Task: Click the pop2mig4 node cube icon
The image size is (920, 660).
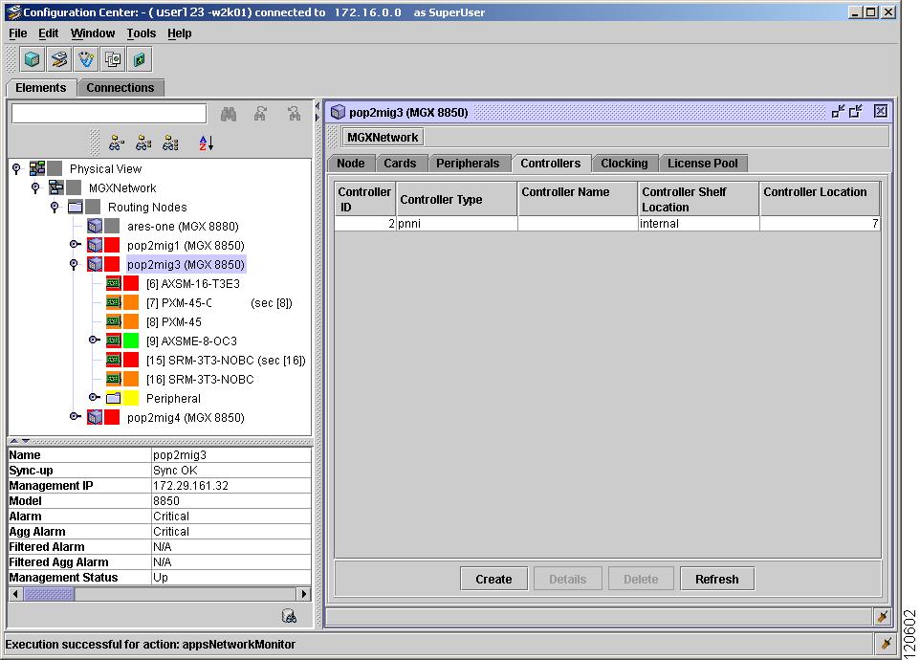Action: click(x=95, y=417)
